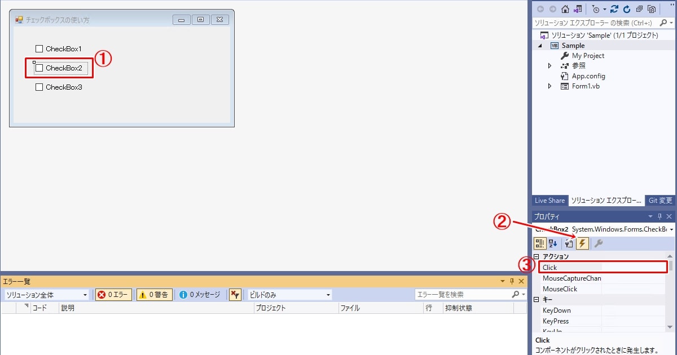Toggle the 0 messages filter button
677x355 pixels.
(200, 295)
